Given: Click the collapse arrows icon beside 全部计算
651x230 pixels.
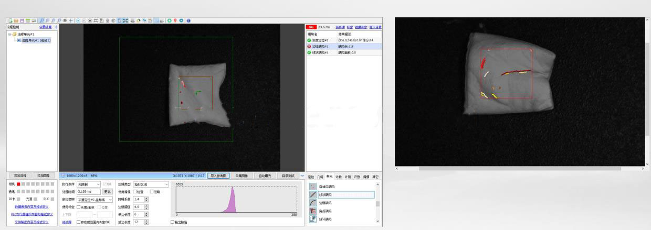Looking at the screenshot, I should (x=57, y=27).
